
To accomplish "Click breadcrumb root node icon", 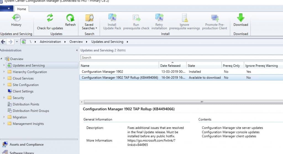I will [24, 42].
